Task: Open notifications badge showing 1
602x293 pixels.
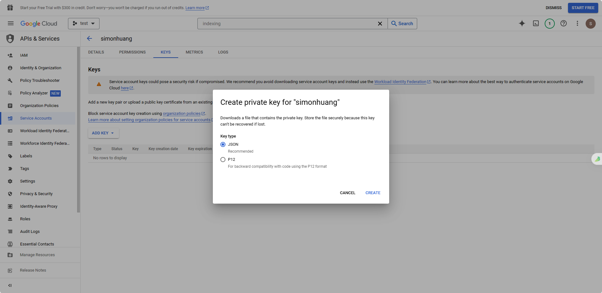Action: pos(550,24)
